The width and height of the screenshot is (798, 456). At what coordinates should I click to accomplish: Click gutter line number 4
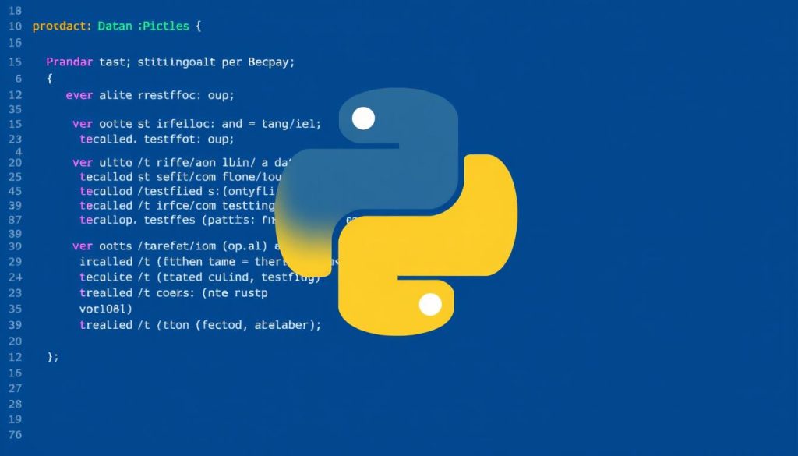coord(19,152)
